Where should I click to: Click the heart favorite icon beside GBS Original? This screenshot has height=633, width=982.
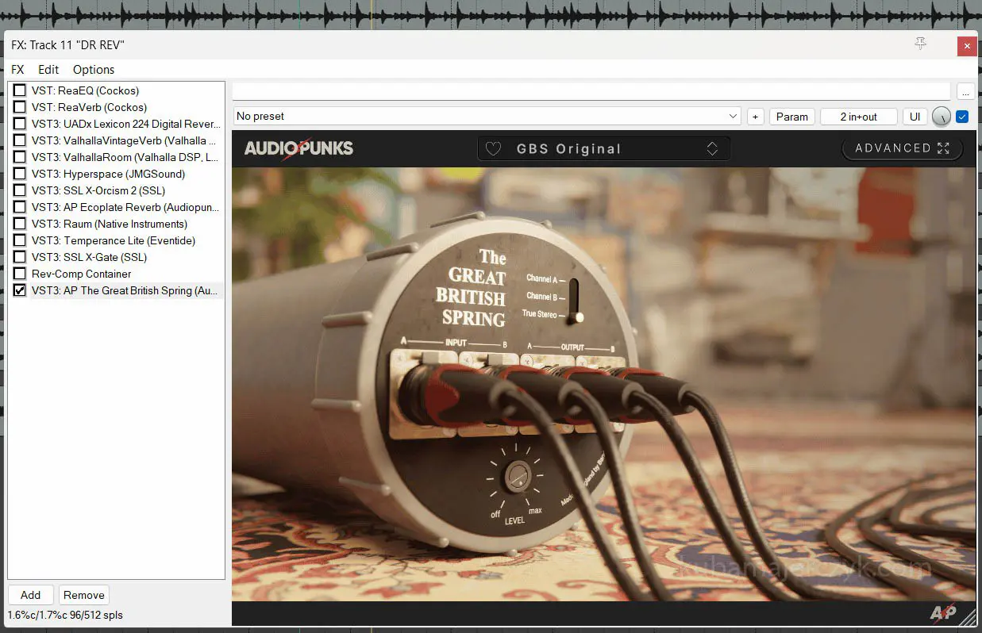pos(493,148)
